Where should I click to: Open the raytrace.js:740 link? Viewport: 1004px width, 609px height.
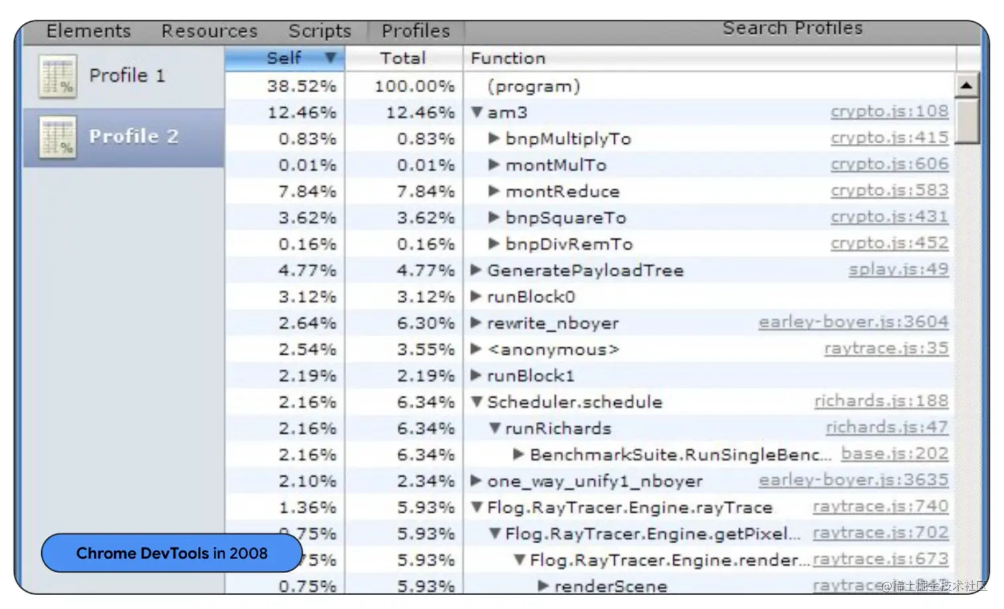tap(880, 507)
